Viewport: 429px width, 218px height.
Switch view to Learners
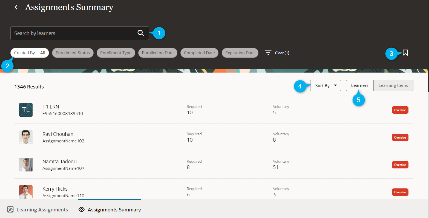pos(360,85)
